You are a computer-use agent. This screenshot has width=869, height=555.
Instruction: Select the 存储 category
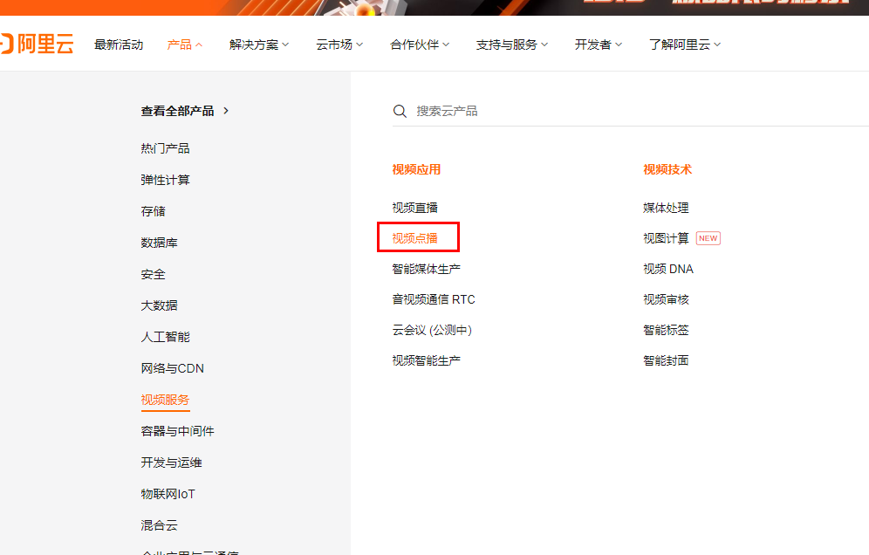coord(153,211)
